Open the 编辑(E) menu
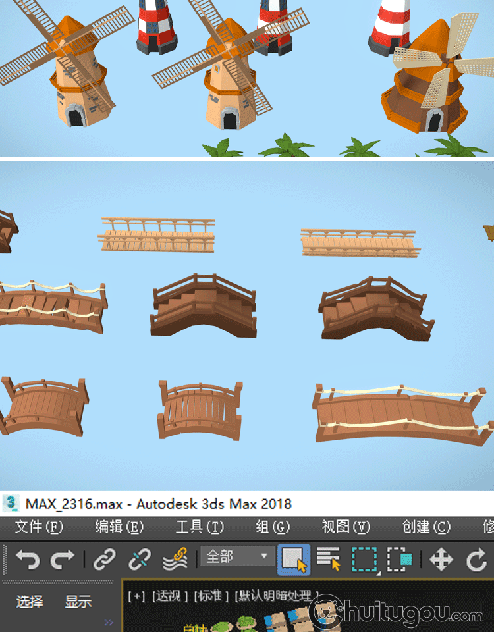Image resolution: width=494 pixels, height=632 pixels. pyautogui.click(x=119, y=527)
